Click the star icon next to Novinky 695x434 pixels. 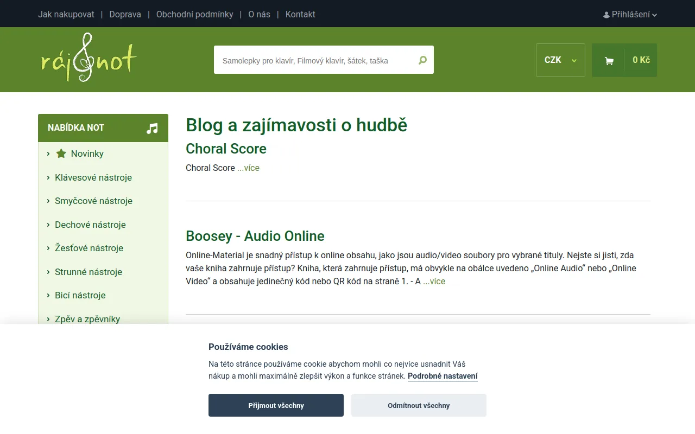(61, 154)
